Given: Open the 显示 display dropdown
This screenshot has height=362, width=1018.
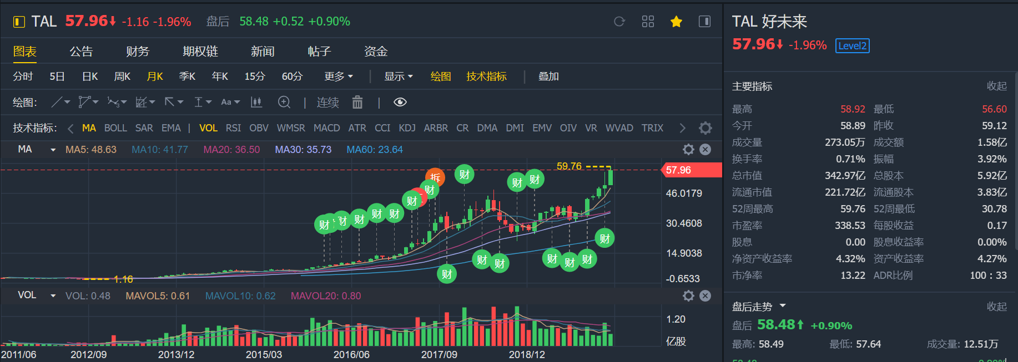Looking at the screenshot, I should [399, 77].
